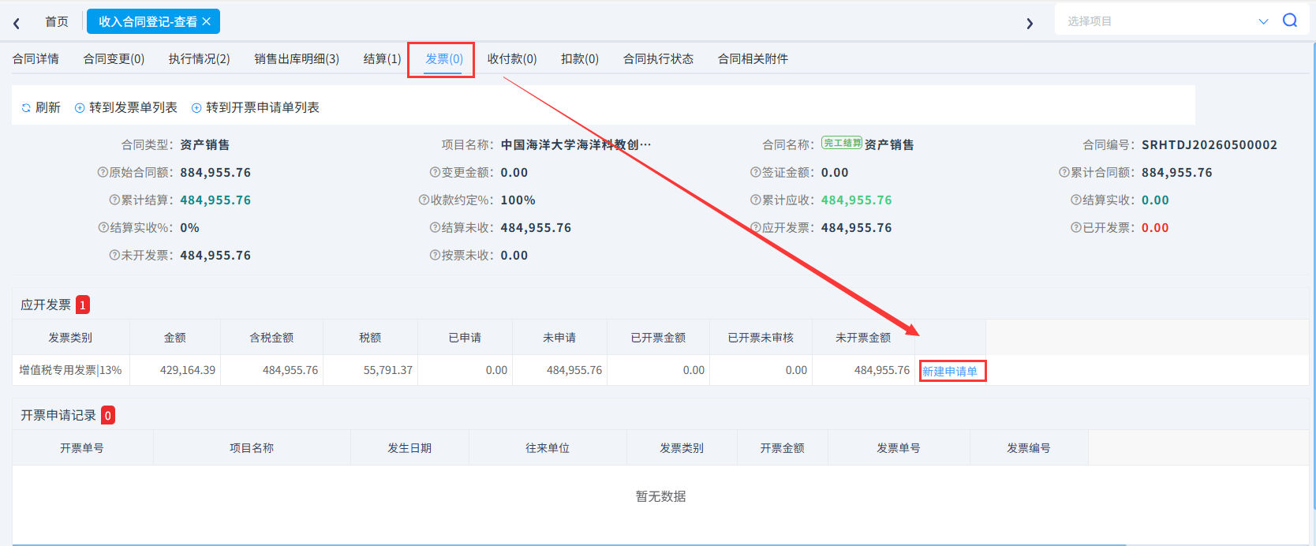Go to the 首页 tab
The height and width of the screenshot is (546, 1316).
click(x=57, y=21)
